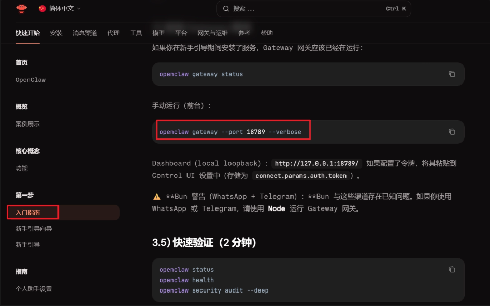The height and width of the screenshot is (306, 490).
Task: Open 个人助手设置 in the sidebar
Action: 34,289
